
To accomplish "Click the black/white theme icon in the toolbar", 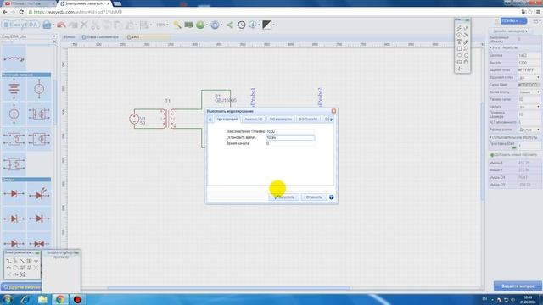I will pos(266,25).
